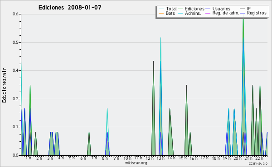Click the '13 h' x-axis label
Screen dimensions: 272x167
[160, 158]
